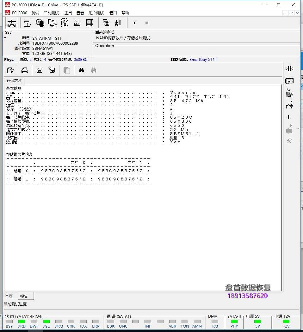
Task: Open the 窗口 menu
Action: (113, 13)
